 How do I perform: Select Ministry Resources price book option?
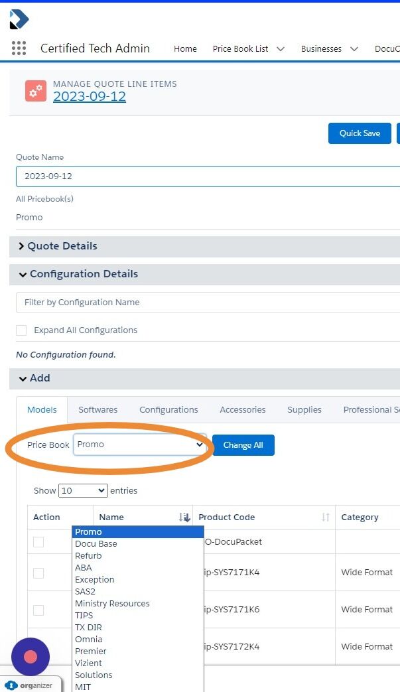point(137,603)
